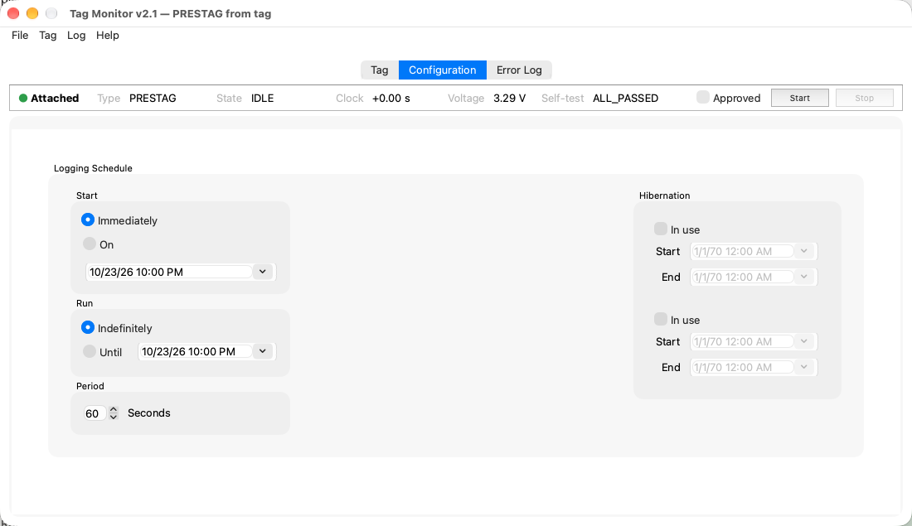Switch to the Tag tab
Image resolution: width=912 pixels, height=526 pixels.
click(379, 70)
